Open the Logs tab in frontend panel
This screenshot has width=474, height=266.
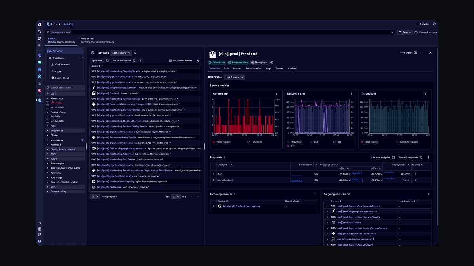269,69
